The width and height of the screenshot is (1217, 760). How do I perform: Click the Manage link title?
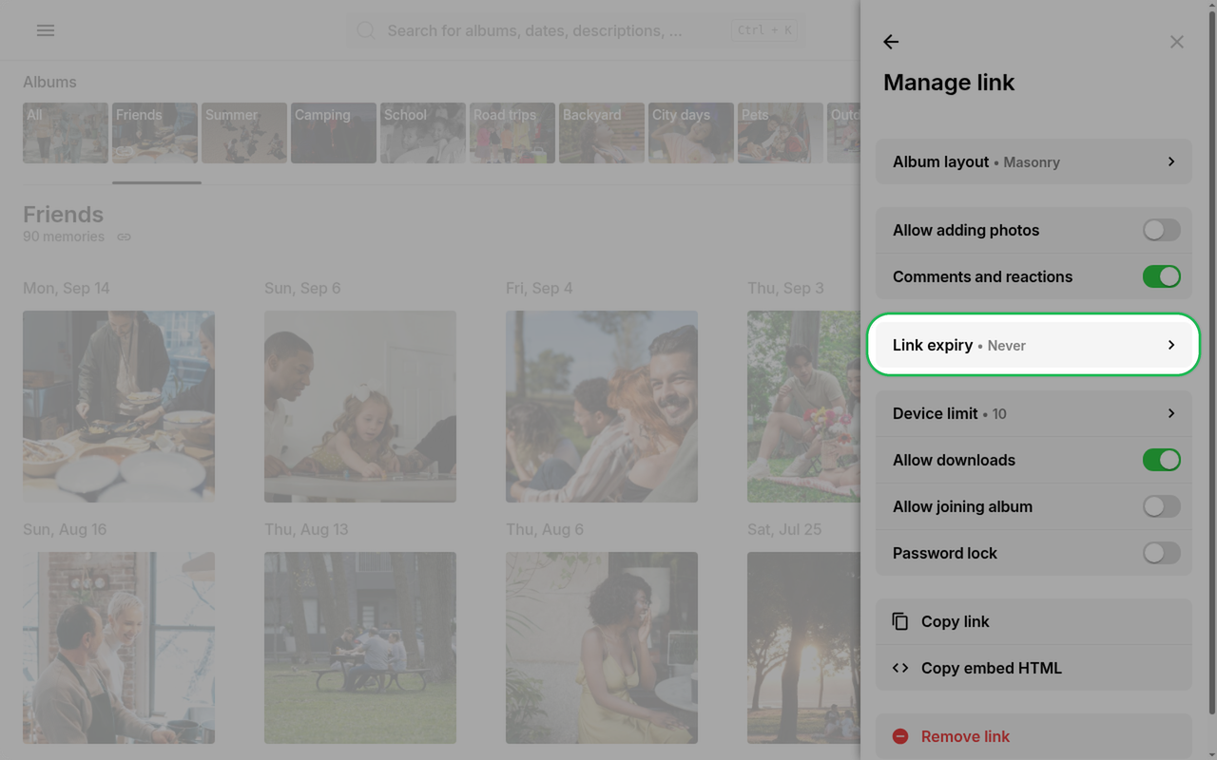point(949,83)
